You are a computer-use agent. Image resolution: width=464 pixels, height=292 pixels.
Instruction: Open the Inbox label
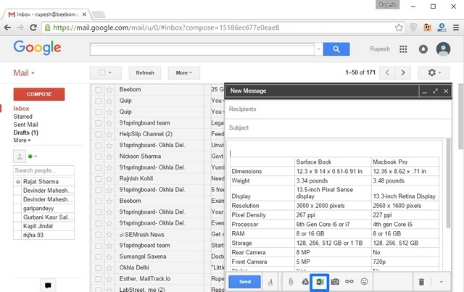pyautogui.click(x=21, y=109)
